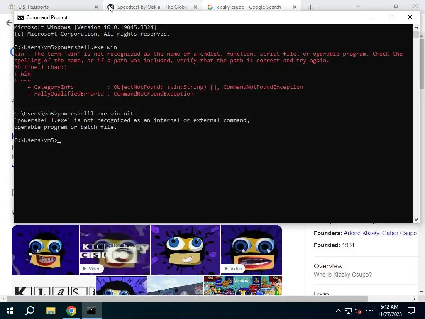Click the Command Prompt scrollbar thumb
The width and height of the screenshot is (425, 319).
click(x=416, y=34)
